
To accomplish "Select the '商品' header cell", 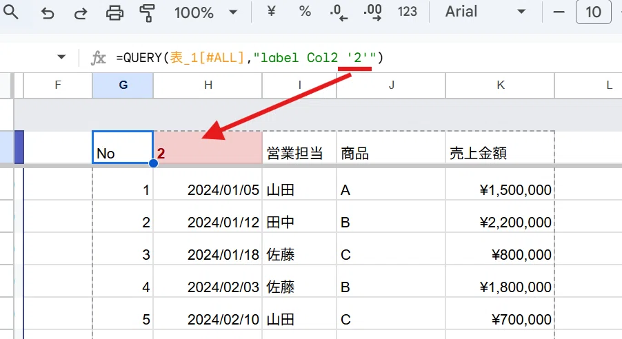I will click(x=391, y=147).
